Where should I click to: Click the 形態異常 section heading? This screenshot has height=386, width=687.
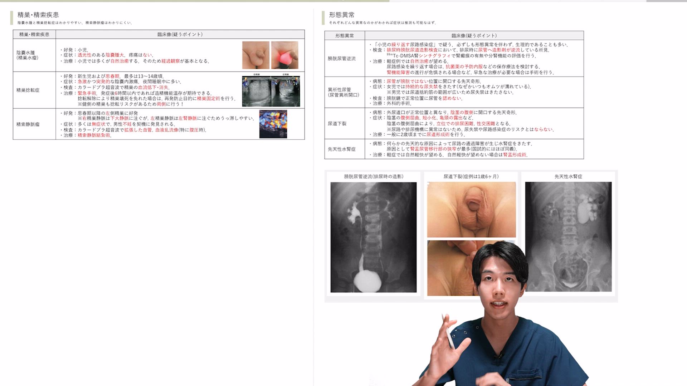pyautogui.click(x=342, y=15)
